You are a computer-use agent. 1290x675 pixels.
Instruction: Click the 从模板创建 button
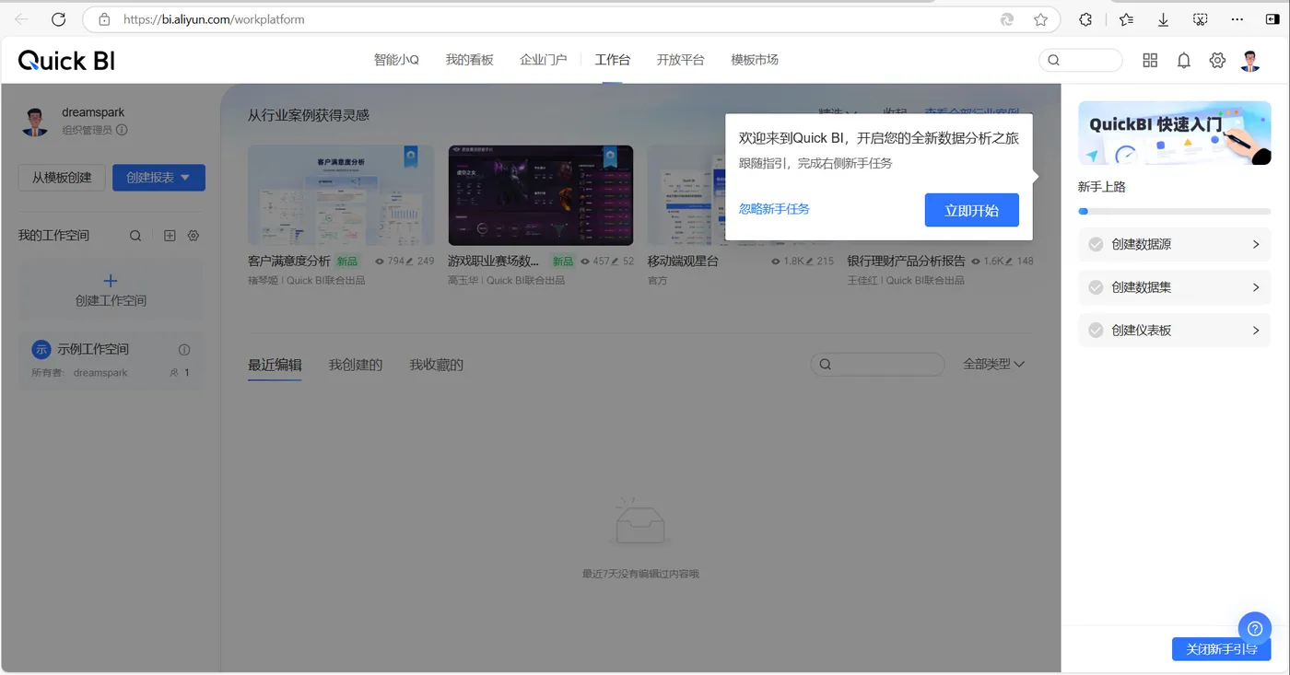[x=62, y=178]
